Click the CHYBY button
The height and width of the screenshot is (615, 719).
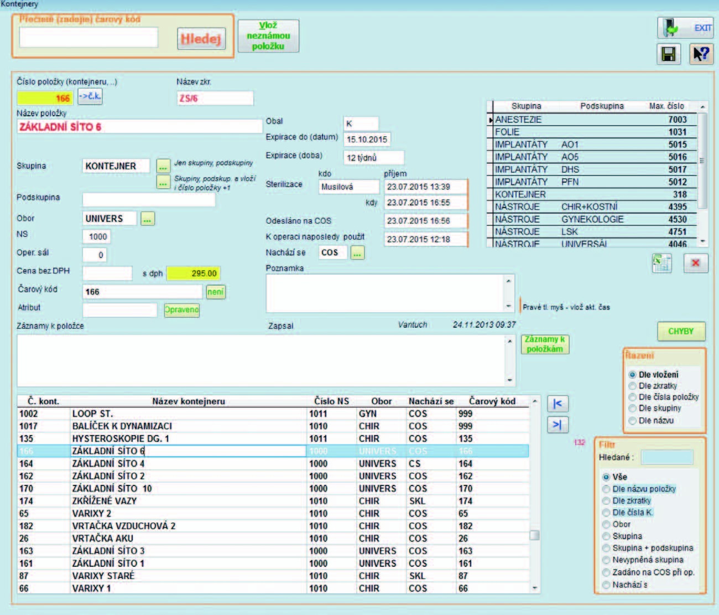pyautogui.click(x=681, y=331)
